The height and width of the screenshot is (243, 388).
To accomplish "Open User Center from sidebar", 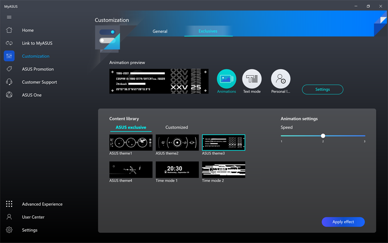I will (33, 217).
